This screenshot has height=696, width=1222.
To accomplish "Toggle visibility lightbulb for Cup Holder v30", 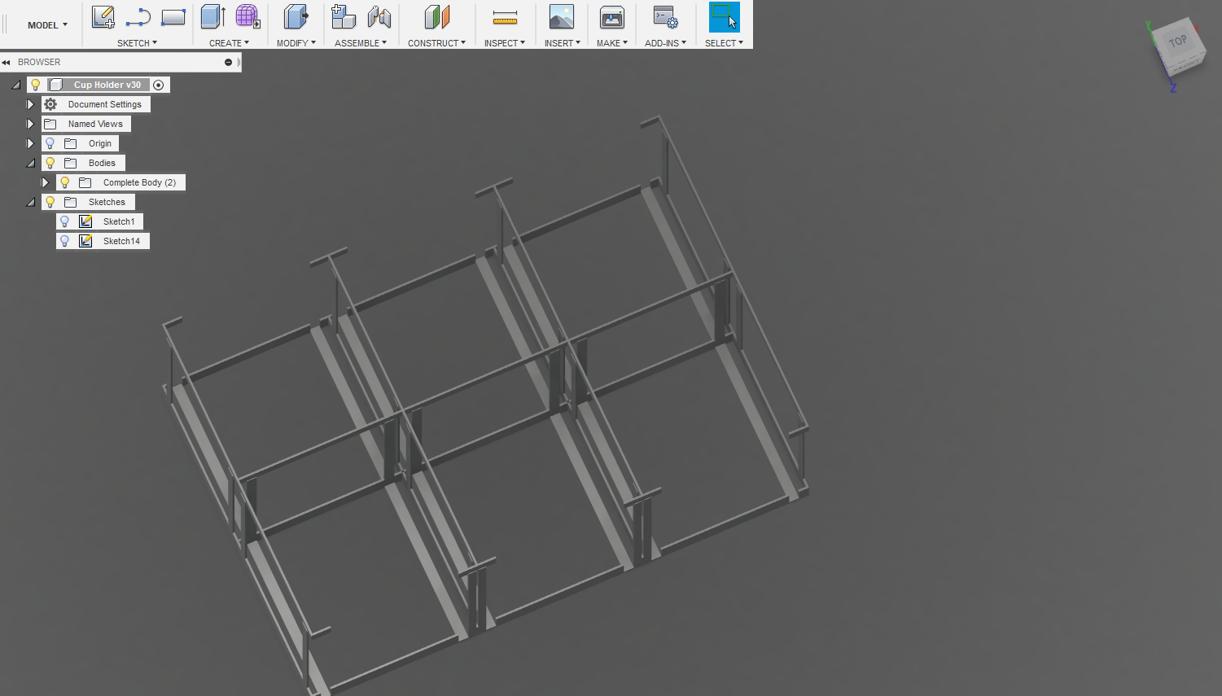I will [x=35, y=85].
